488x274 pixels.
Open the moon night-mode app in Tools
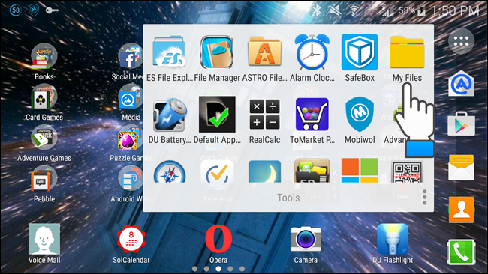click(x=264, y=171)
